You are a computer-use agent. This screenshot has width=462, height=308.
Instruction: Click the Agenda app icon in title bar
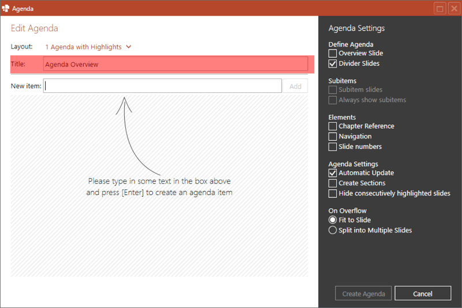6,8
